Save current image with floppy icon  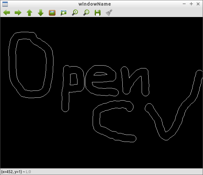tap(98, 13)
